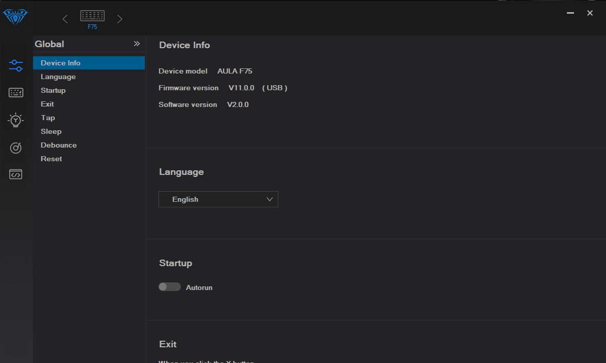Image resolution: width=606 pixels, height=363 pixels.
Task: Select Tap in Global list
Action: coord(89,118)
